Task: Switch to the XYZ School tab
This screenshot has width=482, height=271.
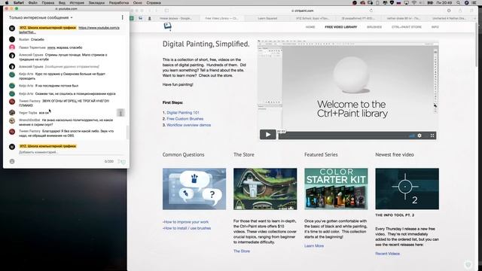Action: (x=313, y=18)
